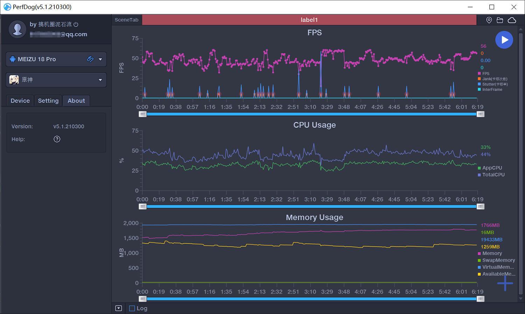
Task: Click the cloud upload icon
Action: point(512,20)
